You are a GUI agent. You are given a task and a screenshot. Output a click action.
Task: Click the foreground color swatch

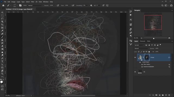pos(2,82)
